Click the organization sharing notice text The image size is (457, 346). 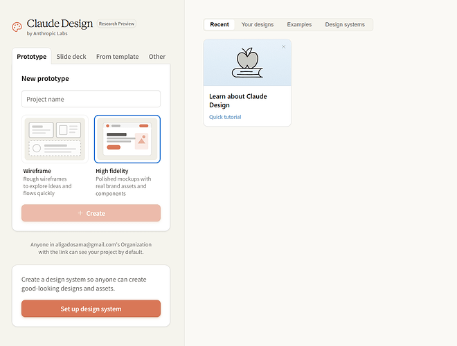click(x=91, y=248)
